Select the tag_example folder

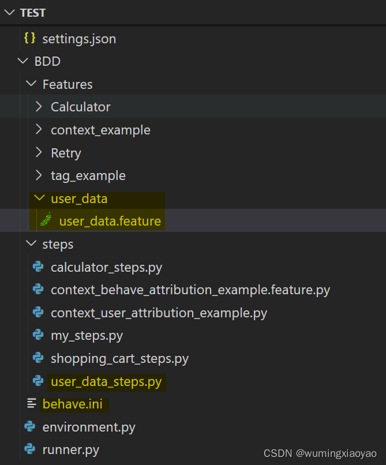89,175
